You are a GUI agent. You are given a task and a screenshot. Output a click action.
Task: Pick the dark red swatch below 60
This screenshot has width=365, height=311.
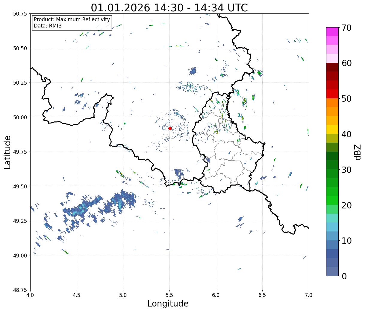tap(332, 67)
